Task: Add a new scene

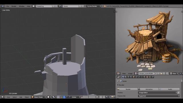Action: click(x=80, y=6)
